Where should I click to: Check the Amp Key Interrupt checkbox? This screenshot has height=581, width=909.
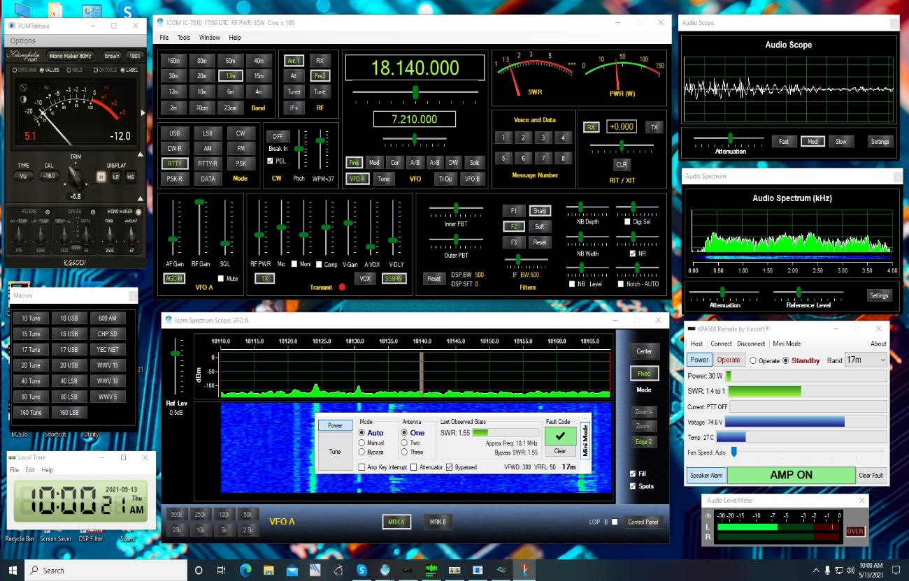pyautogui.click(x=362, y=467)
